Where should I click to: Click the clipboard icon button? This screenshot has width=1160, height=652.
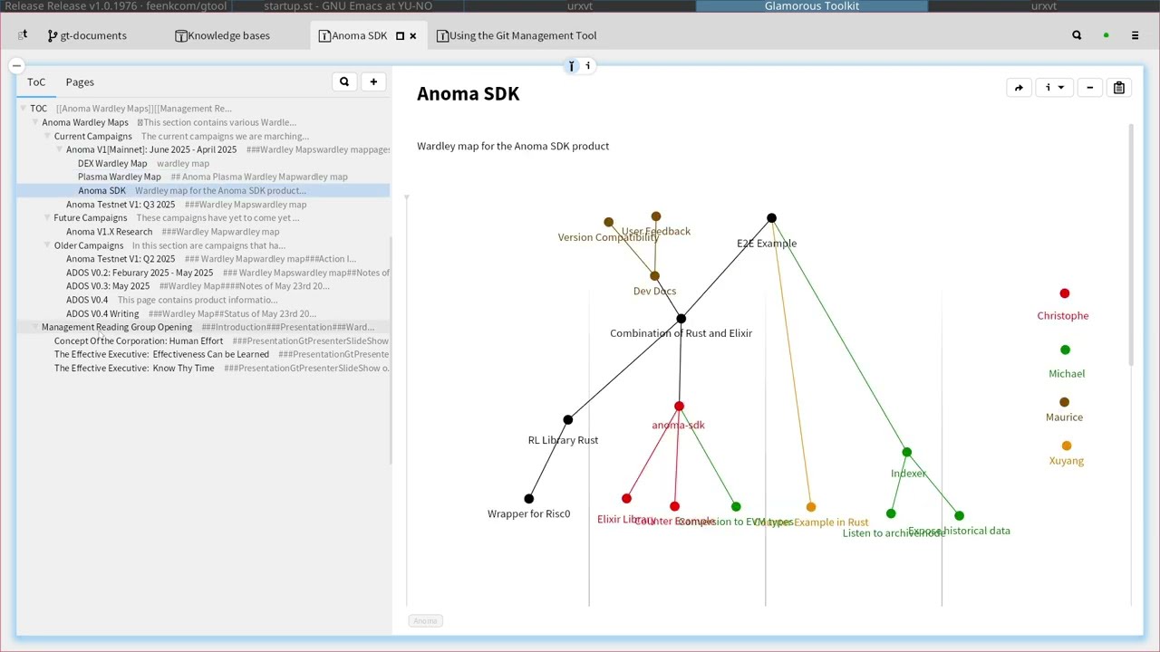point(1118,88)
